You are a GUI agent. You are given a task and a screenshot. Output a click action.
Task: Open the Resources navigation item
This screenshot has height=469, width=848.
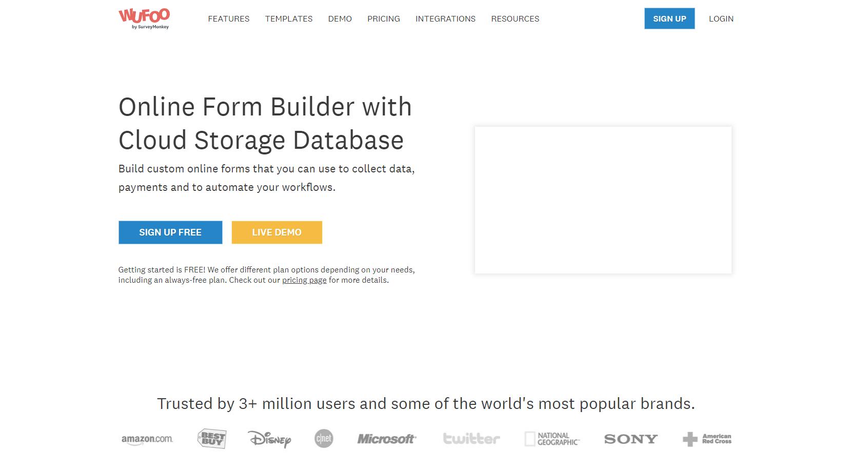tap(515, 19)
